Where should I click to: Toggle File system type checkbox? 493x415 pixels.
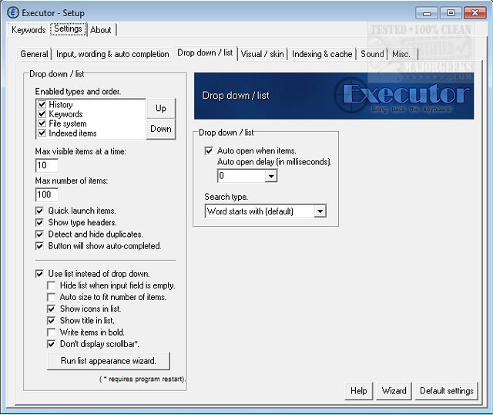(x=42, y=123)
